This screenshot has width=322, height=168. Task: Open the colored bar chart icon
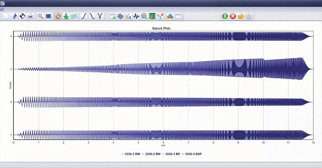128,16
